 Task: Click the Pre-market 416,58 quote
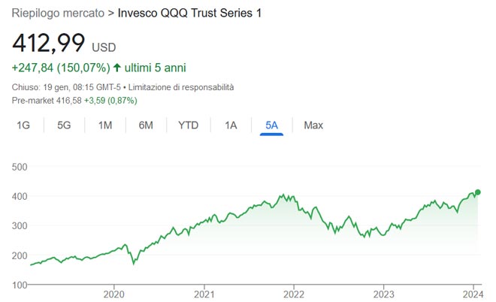[47, 100]
